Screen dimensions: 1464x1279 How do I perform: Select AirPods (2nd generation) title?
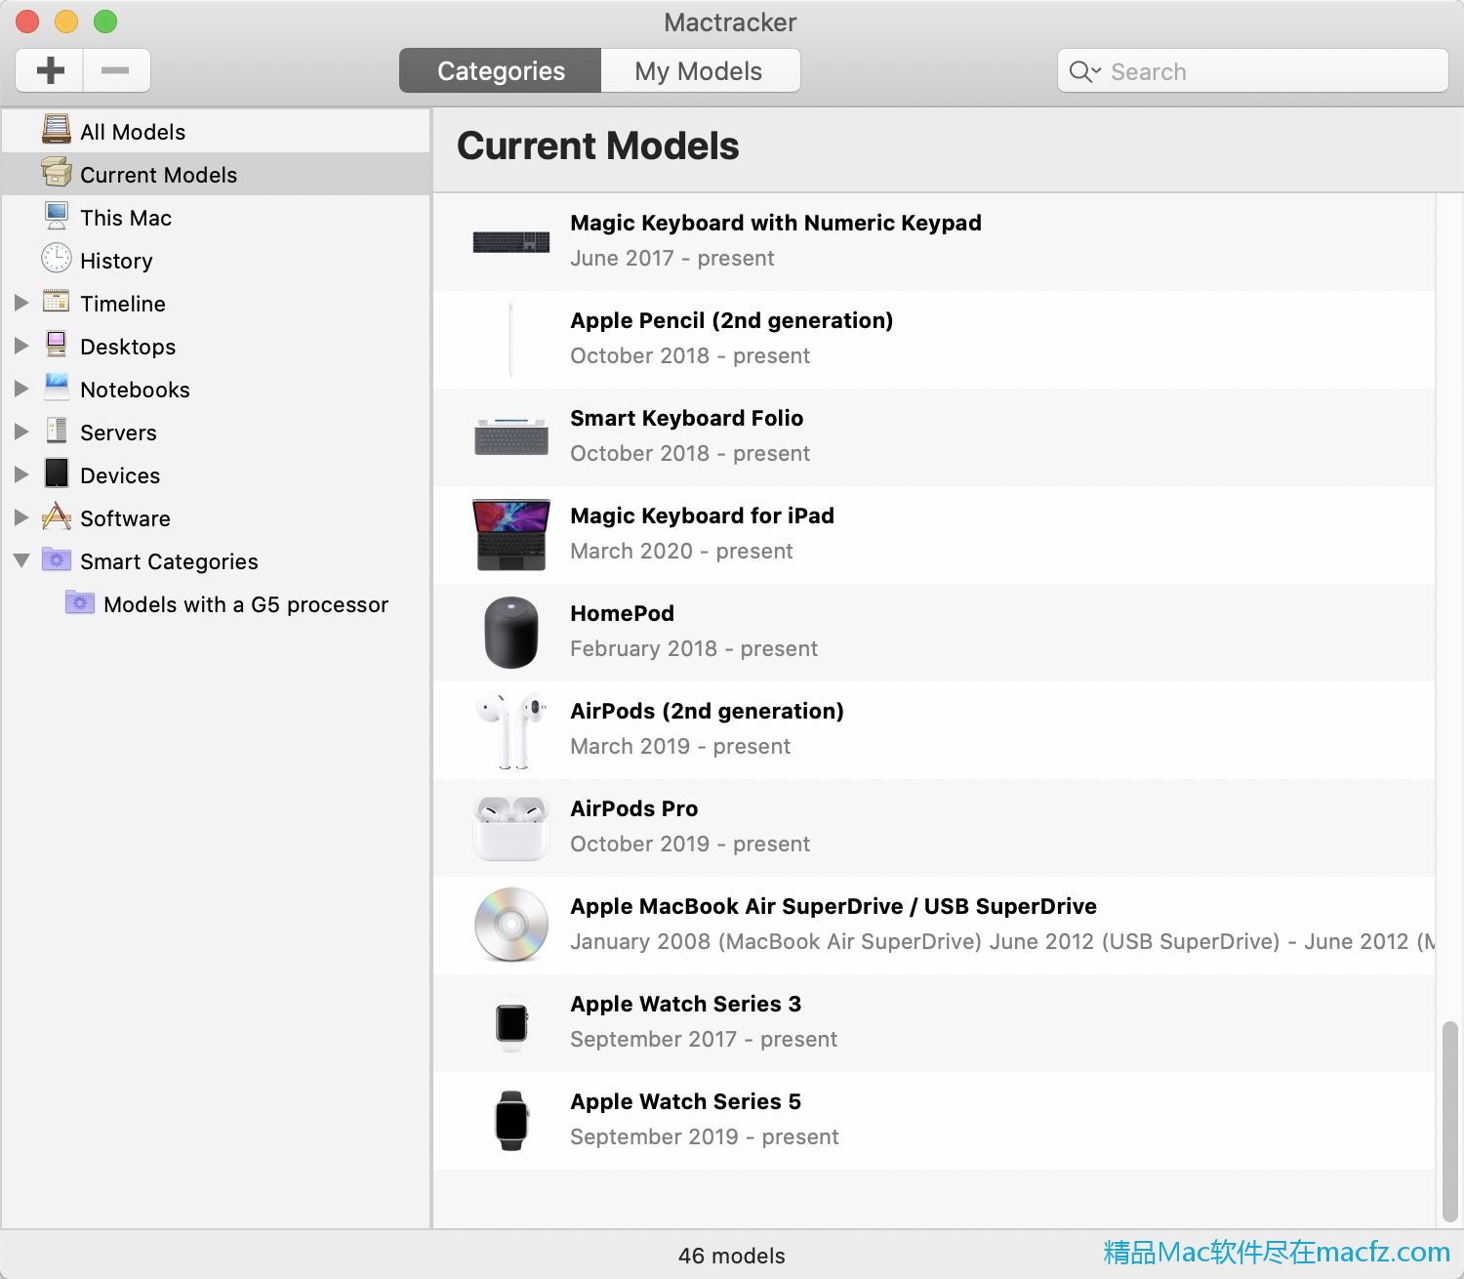coord(708,711)
